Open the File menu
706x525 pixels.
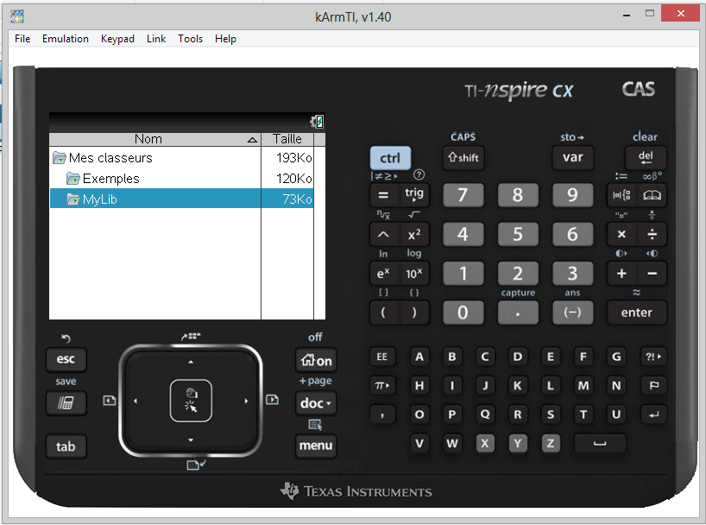click(x=22, y=39)
